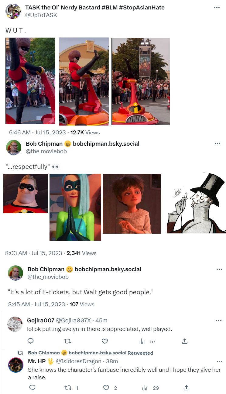226x394 pixels.
Task: Reply to Gojira007's comment
Action: (30, 341)
